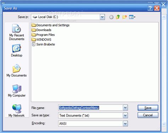Select the Documents and Settings folder
The image size is (168, 133).
pos(51,25)
